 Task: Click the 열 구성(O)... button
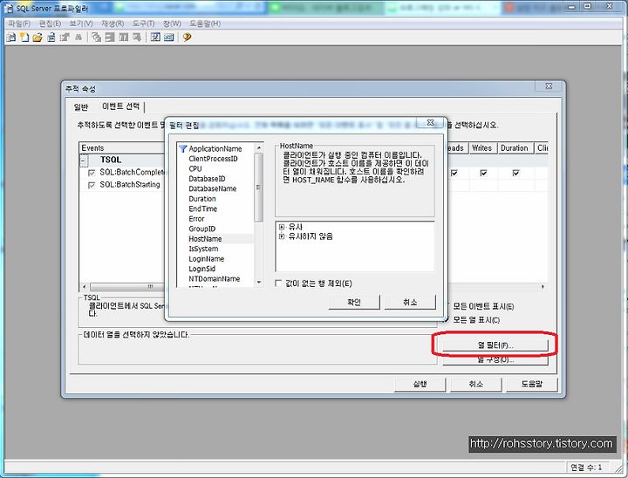tap(495, 359)
